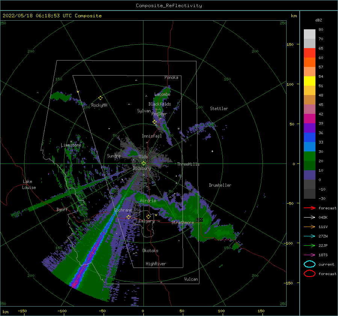
Task: Click the Didsbury city label
Action: 142,168
